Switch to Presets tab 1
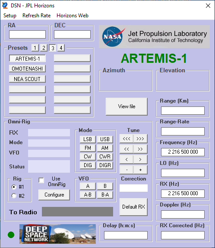The width and height of the screenshot is (215, 248). [35, 48]
